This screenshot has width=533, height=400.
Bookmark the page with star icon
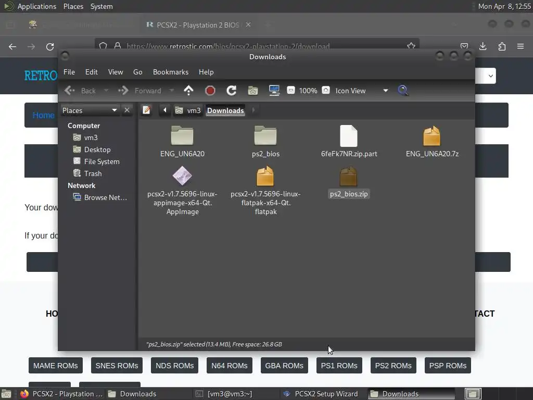tap(411, 46)
